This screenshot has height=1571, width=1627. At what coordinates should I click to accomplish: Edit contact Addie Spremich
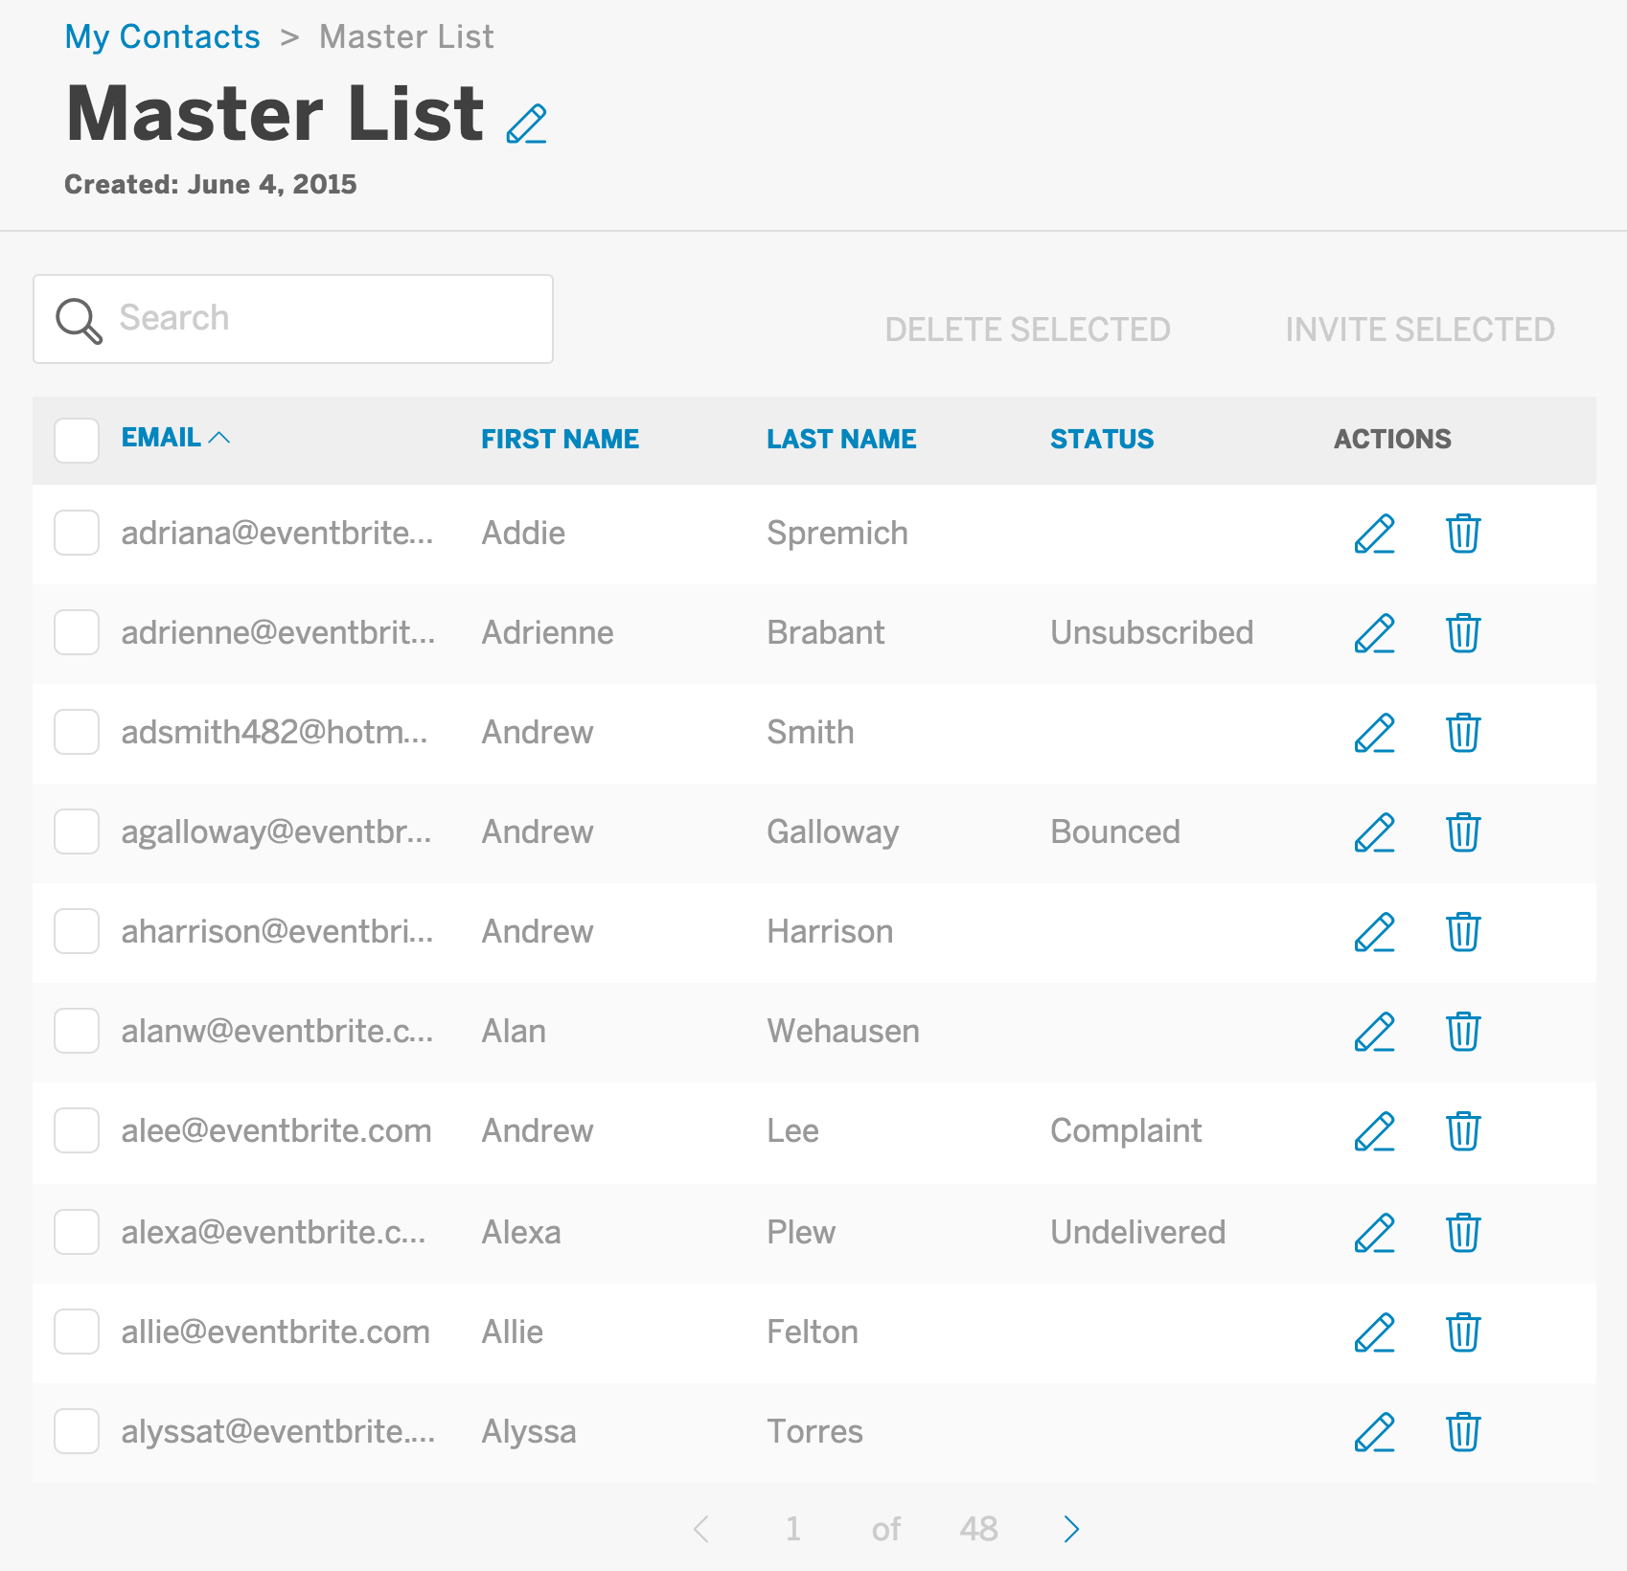click(x=1374, y=534)
